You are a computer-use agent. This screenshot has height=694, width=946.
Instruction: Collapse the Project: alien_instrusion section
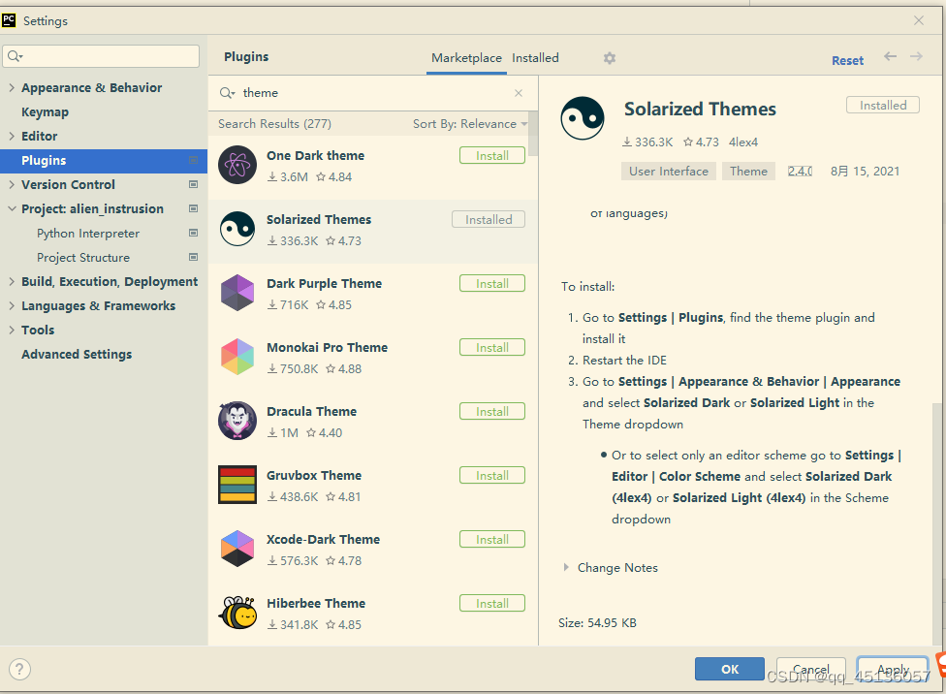coord(12,208)
